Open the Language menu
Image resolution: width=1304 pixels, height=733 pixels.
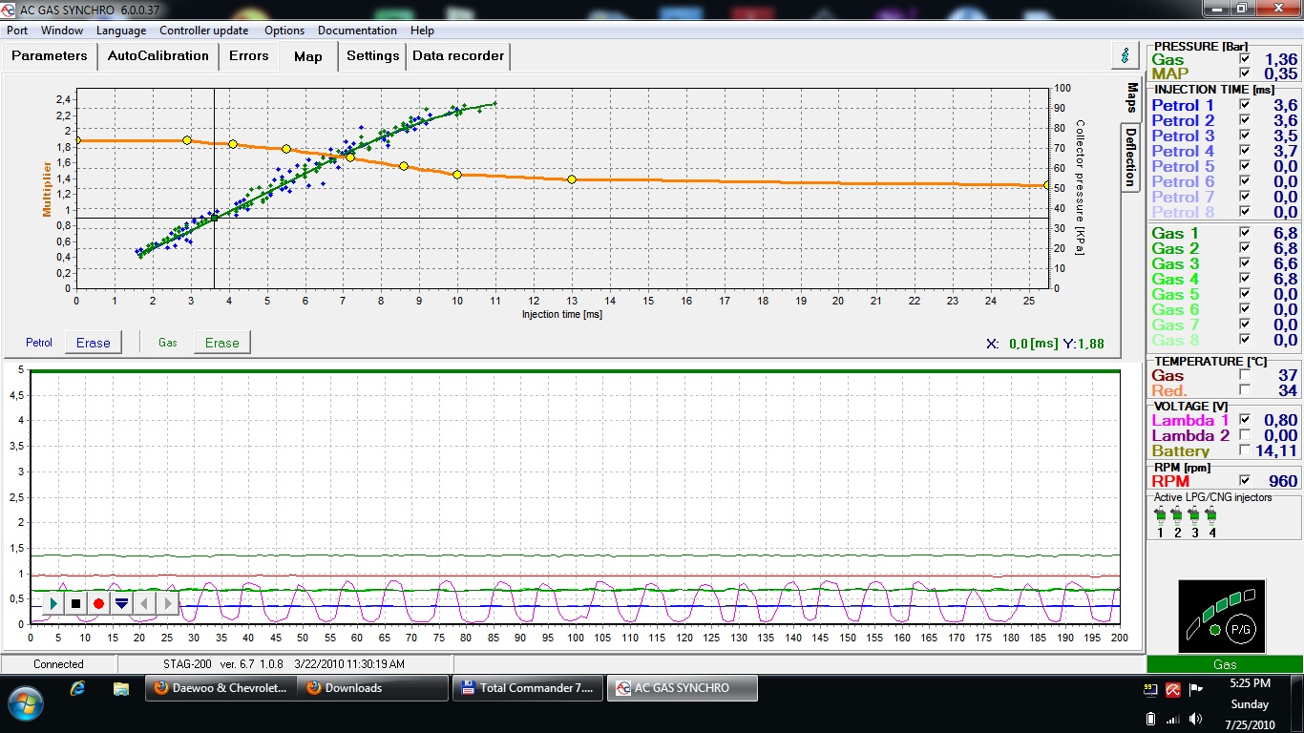click(x=121, y=31)
